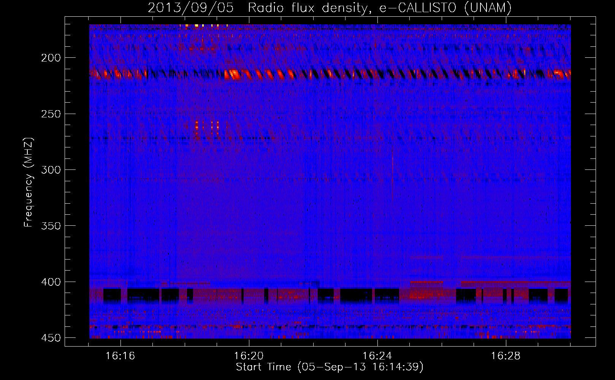
Task: Click the 16:24 time tick label
Action: pyautogui.click(x=377, y=356)
